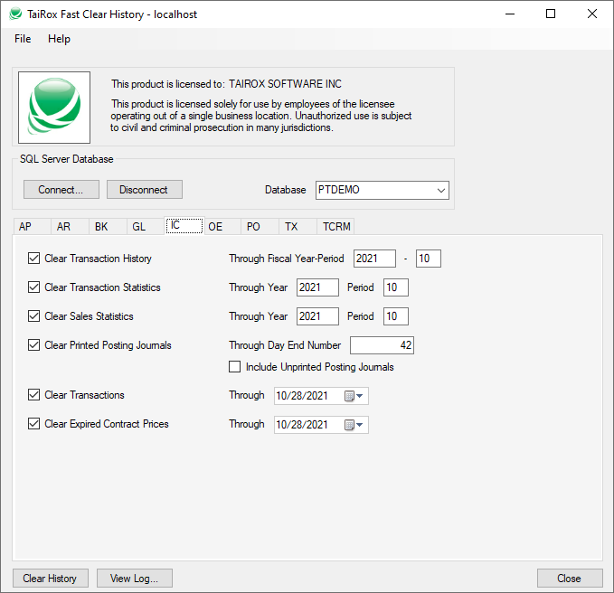
Task: Switch to the AP tab
Action: [x=33, y=227]
